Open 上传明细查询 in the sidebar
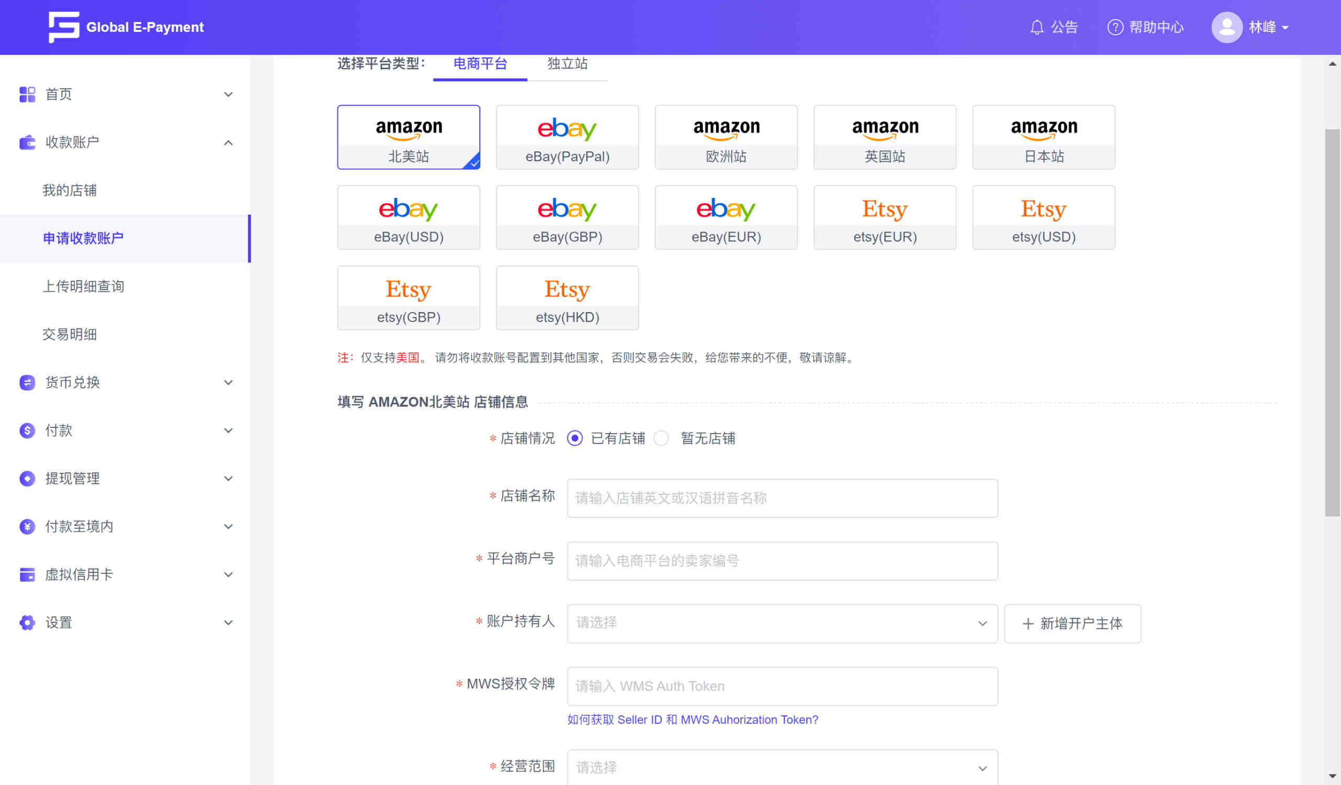 83,286
